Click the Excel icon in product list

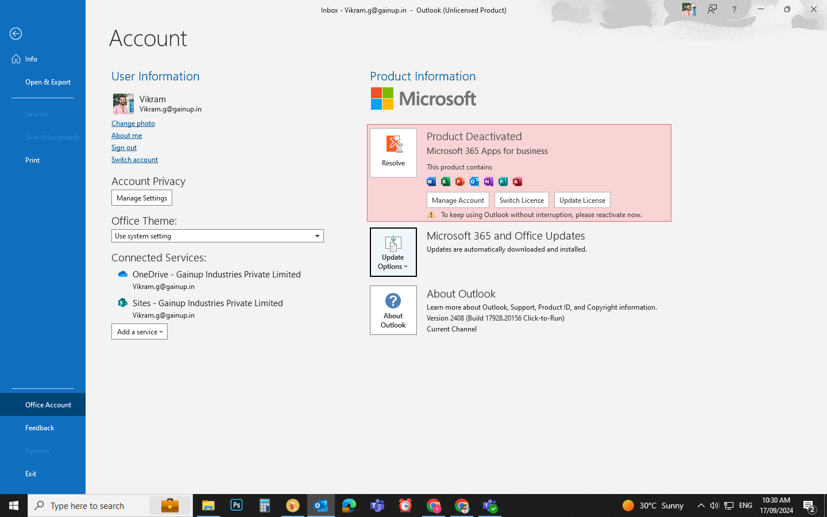point(446,182)
